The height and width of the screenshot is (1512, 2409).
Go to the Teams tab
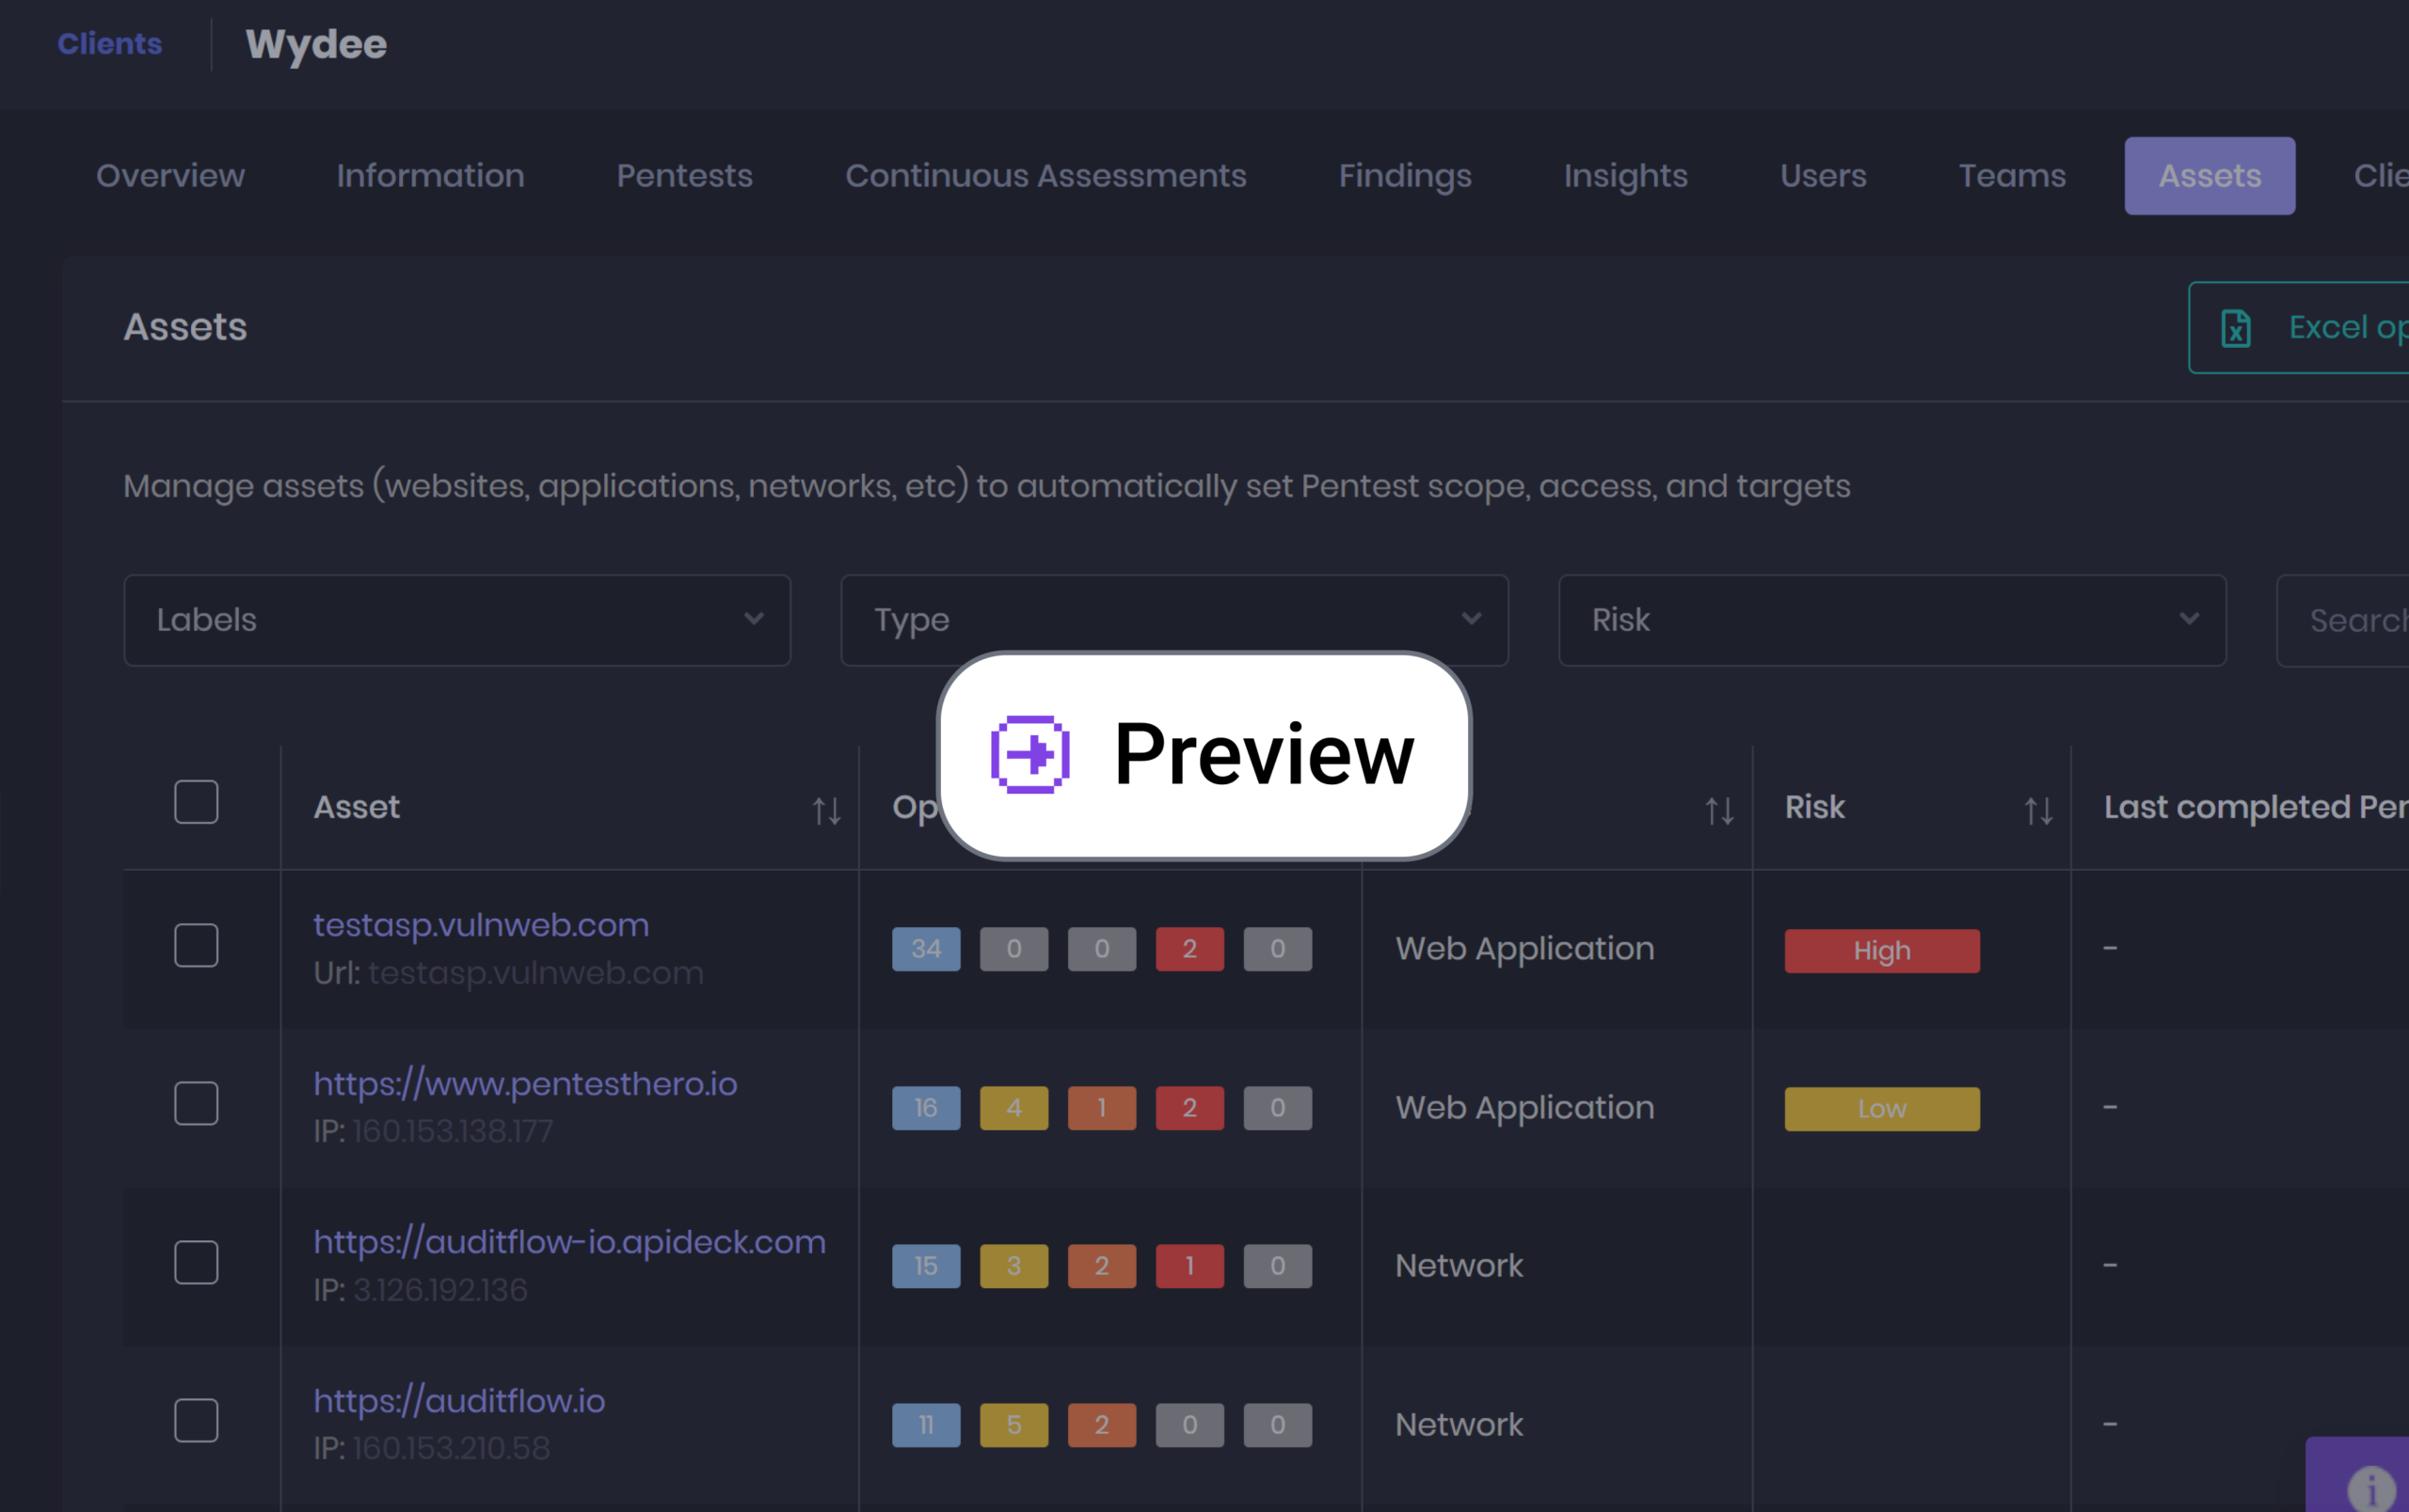(x=2012, y=176)
